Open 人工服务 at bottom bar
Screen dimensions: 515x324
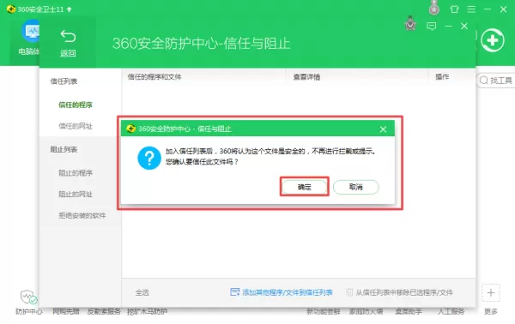click(x=451, y=311)
